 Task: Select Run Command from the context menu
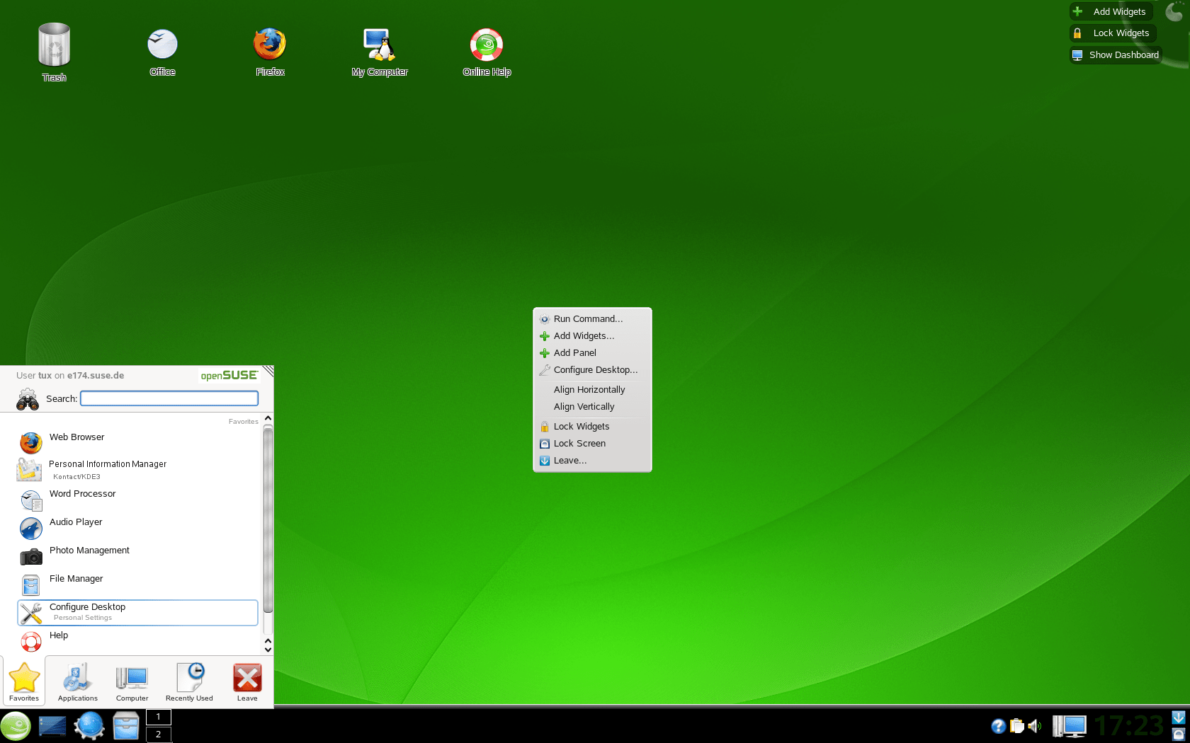pyautogui.click(x=586, y=318)
